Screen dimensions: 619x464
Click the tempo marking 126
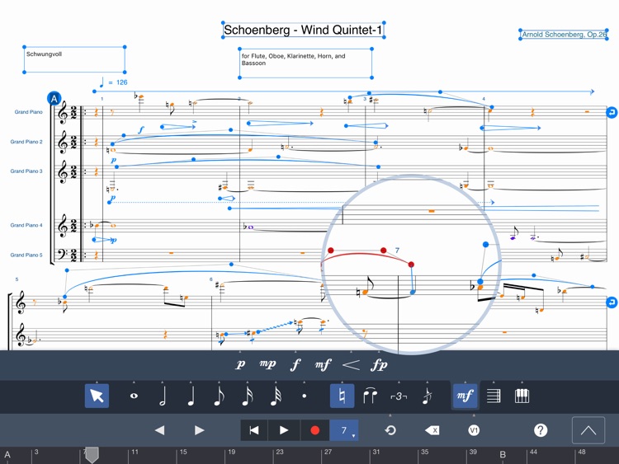(x=113, y=82)
